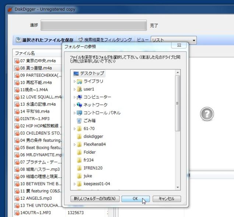The width and height of the screenshot is (234, 217).
Task: Select the FlexRena84 folder
Action: [95, 144]
